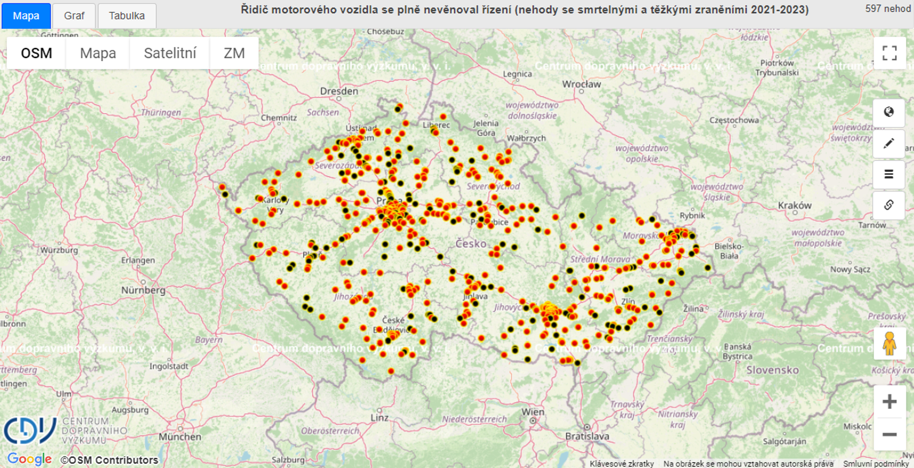This screenshot has height=468, width=914.
Task: Switch to Mapa base layer
Action: point(98,53)
